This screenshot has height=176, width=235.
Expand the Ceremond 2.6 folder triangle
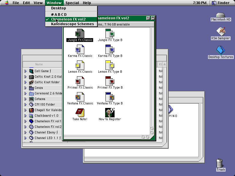[26, 94]
